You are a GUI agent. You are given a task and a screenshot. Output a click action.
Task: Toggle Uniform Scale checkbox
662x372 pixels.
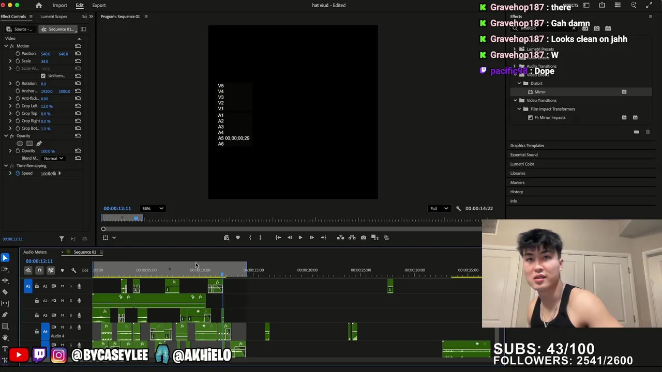(x=43, y=76)
